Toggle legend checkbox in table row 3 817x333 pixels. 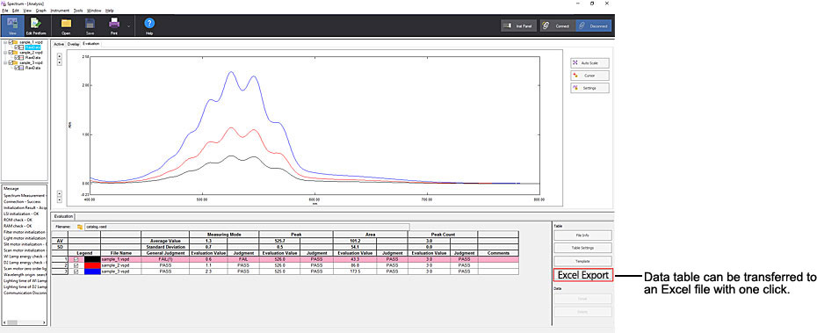[77, 271]
